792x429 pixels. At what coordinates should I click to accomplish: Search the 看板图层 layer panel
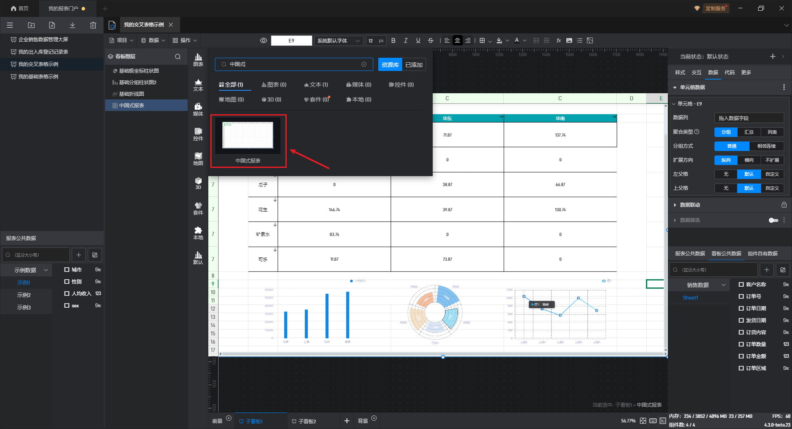(178, 57)
